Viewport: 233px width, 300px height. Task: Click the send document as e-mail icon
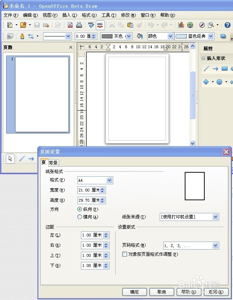[46, 25]
